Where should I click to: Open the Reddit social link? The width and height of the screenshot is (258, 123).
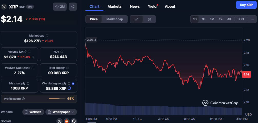tap(67, 121)
